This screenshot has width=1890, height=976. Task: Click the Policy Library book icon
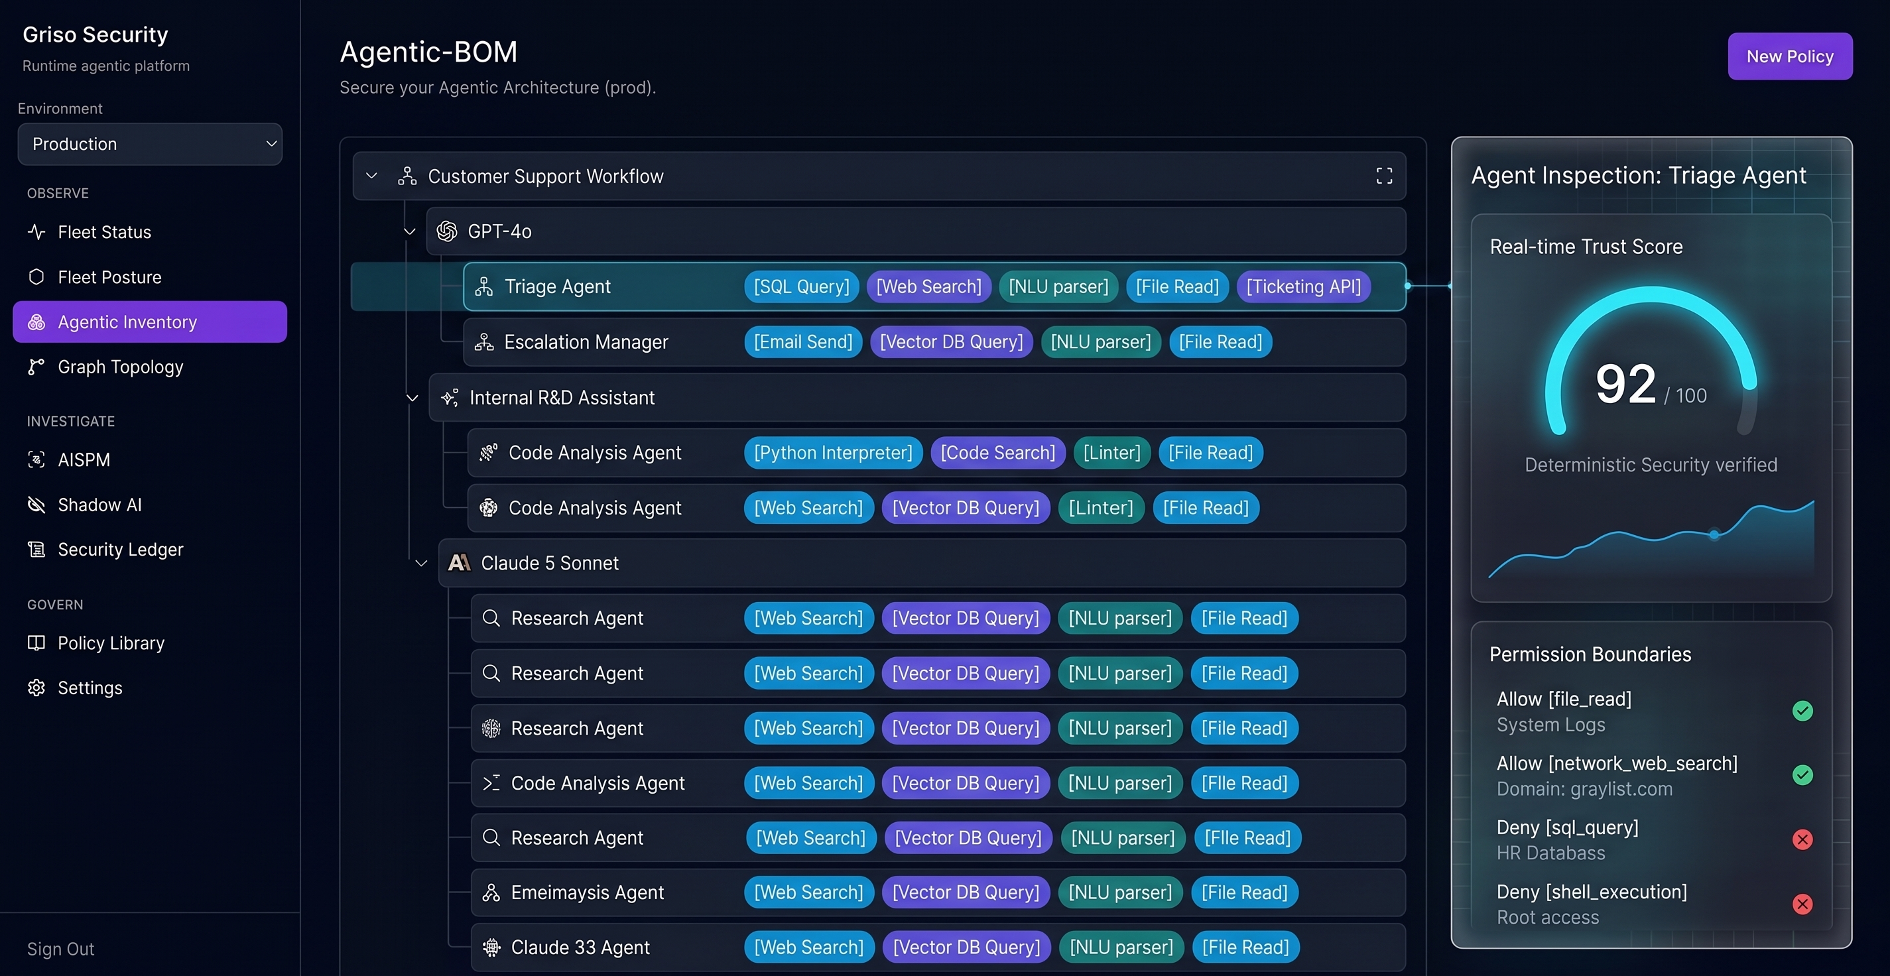point(36,643)
